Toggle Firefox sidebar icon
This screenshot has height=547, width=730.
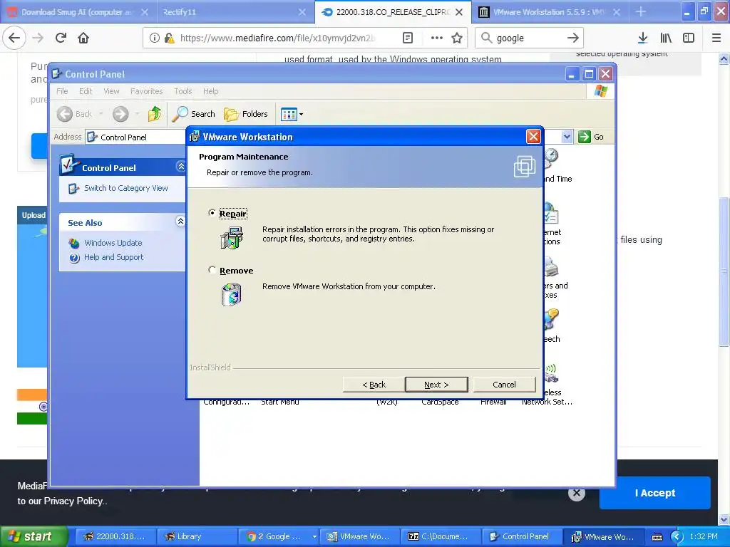point(689,38)
